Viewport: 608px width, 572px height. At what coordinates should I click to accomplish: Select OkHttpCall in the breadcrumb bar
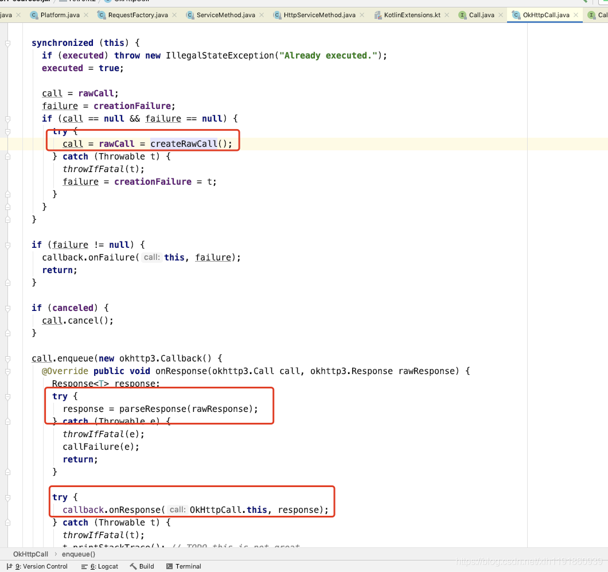[x=30, y=554]
